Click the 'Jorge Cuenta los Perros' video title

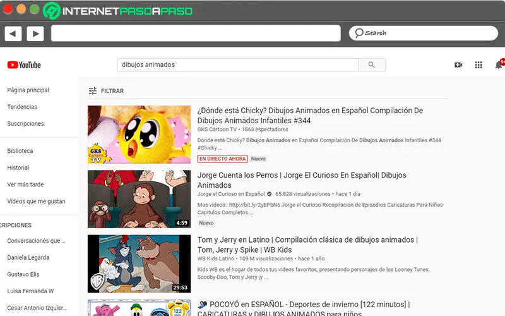point(302,180)
